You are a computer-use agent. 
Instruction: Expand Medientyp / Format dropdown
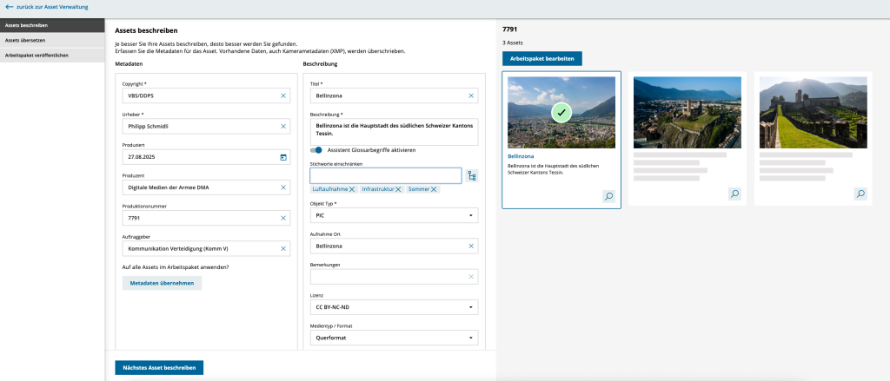click(x=471, y=338)
